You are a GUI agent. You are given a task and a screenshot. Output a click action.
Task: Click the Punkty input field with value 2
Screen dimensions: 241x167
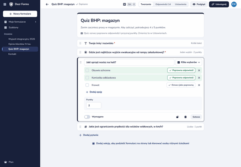point(94,105)
